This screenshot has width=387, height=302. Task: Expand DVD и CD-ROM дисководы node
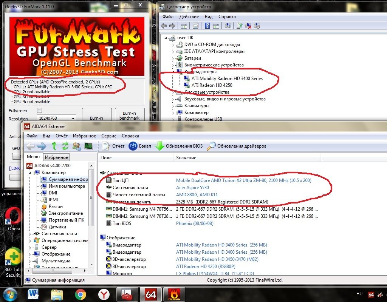(173, 45)
